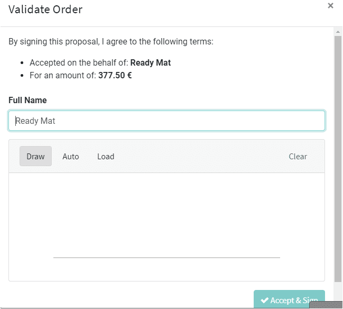Click the signature baseline in canvas
343x309 pixels.
[x=166, y=258]
